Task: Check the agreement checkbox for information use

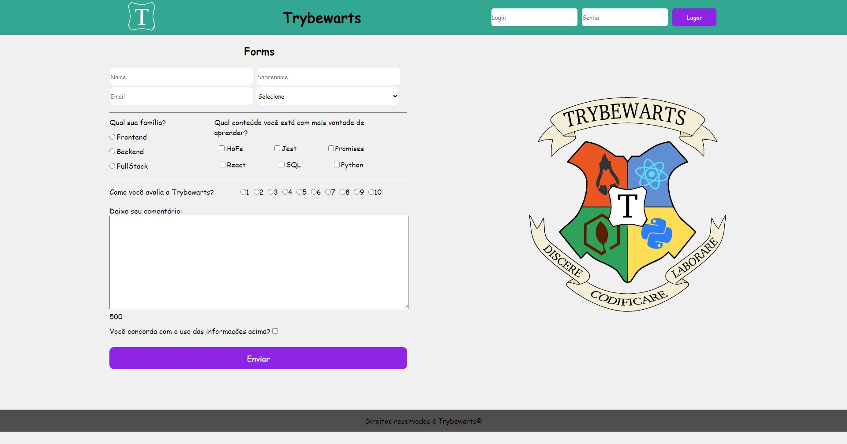Action: (x=275, y=331)
